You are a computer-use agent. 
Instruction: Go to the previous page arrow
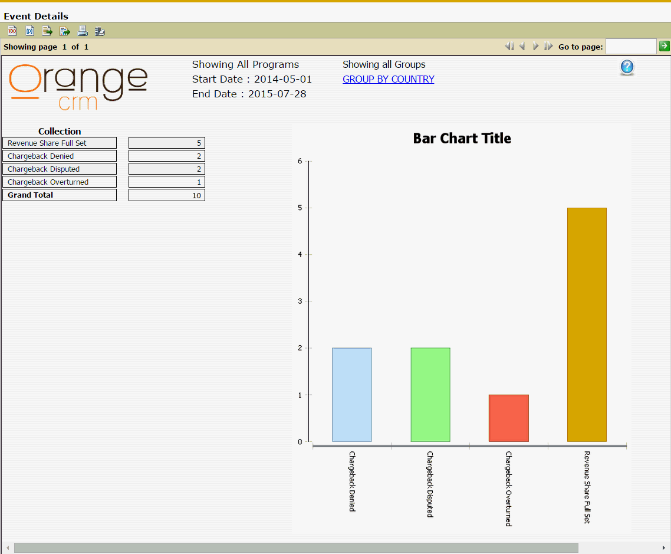pyautogui.click(x=522, y=46)
